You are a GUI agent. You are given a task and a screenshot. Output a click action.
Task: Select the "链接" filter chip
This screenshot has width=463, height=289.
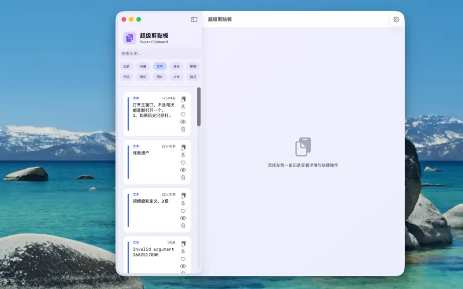tap(176, 66)
